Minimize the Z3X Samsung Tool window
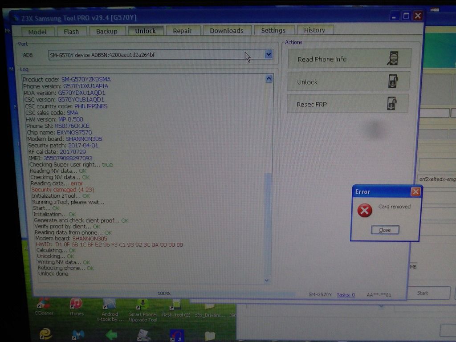456x342 pixels. (394, 16)
